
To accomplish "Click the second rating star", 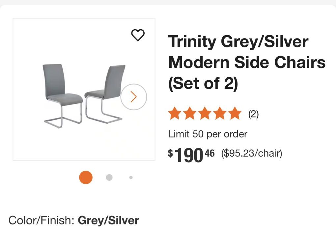I will pos(189,114).
